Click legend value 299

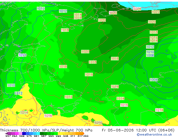[58, 136]
